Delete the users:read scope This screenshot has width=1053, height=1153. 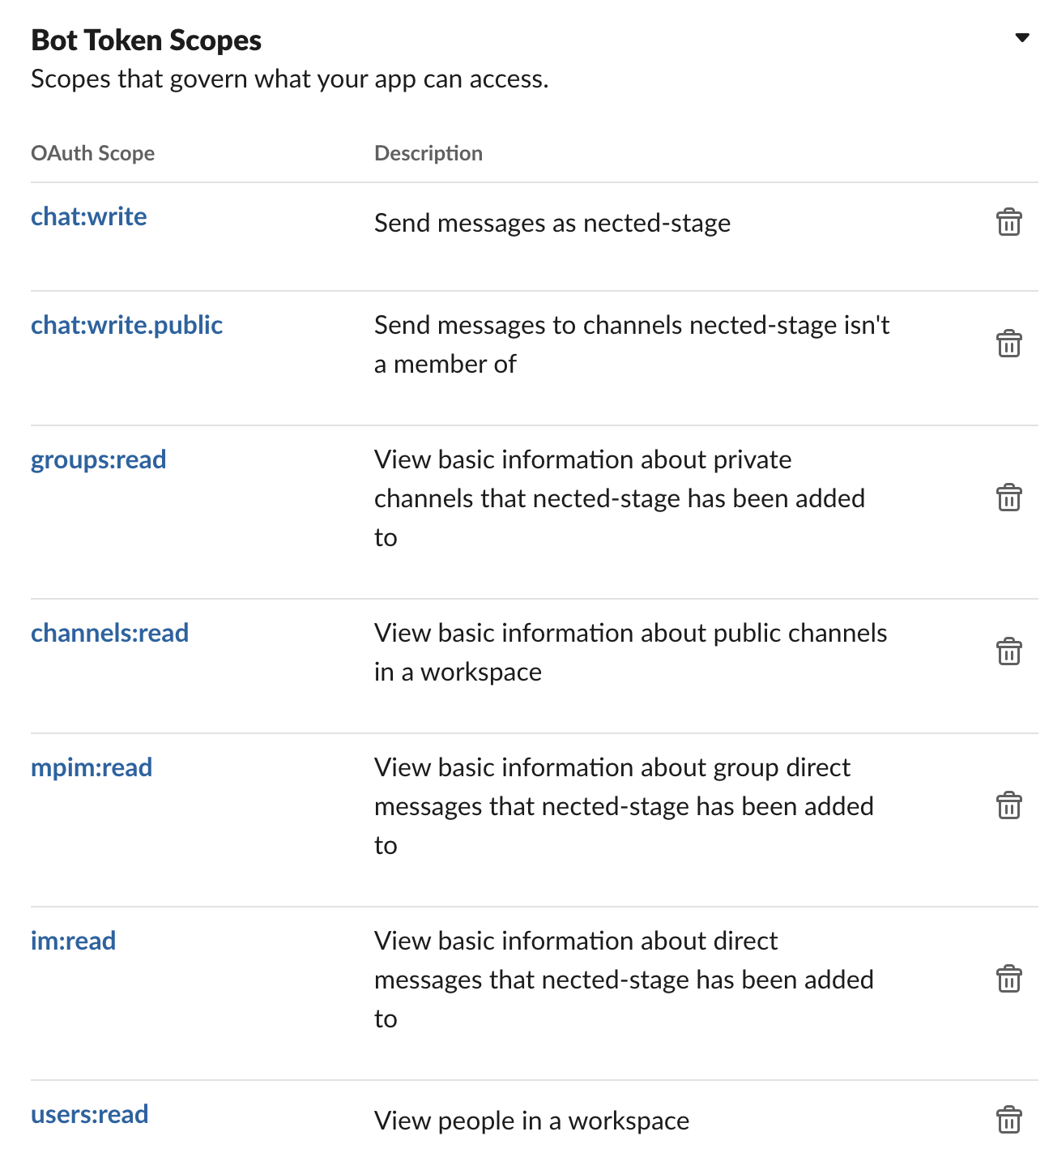1008,1120
